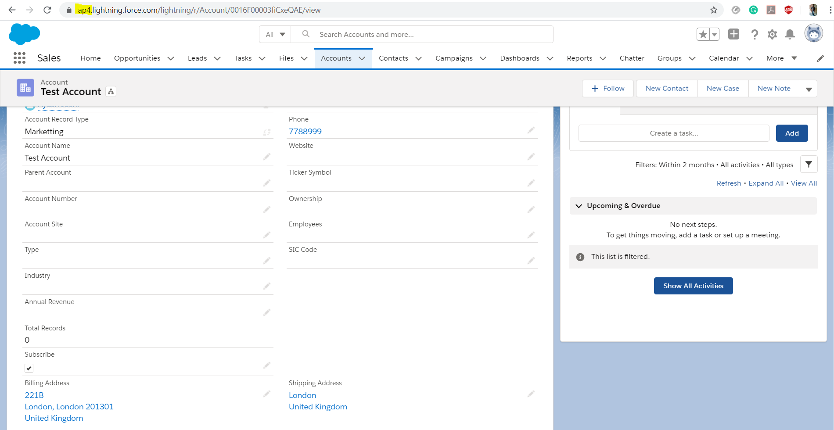
Task: Open the activity filter funnel icon
Action: [809, 164]
